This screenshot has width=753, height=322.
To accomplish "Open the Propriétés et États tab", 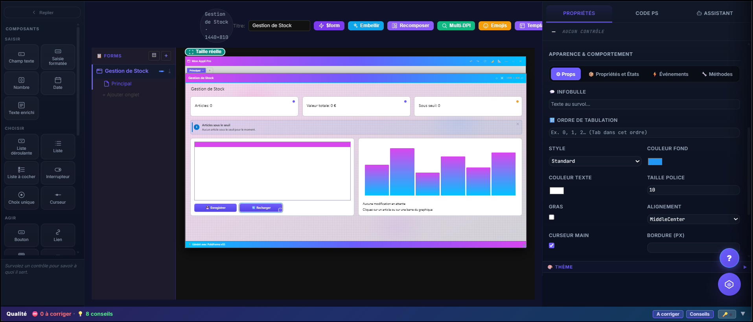I will (613, 74).
